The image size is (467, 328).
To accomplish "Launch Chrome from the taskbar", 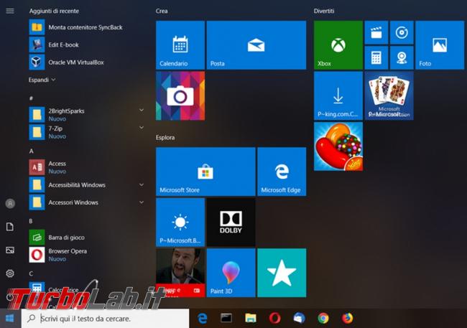I will [x=323, y=319].
